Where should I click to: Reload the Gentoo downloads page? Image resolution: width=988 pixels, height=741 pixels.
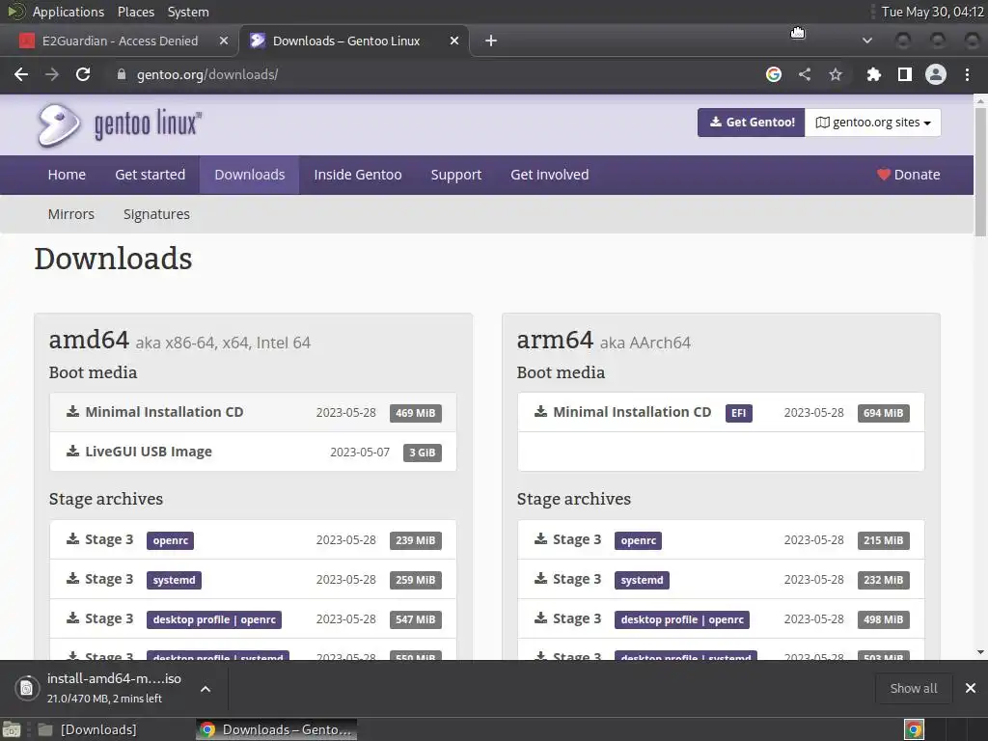click(x=83, y=74)
